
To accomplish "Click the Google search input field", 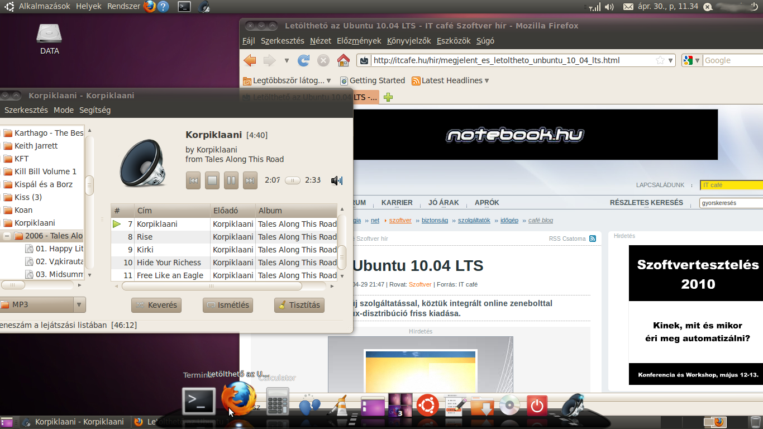I will (733, 60).
